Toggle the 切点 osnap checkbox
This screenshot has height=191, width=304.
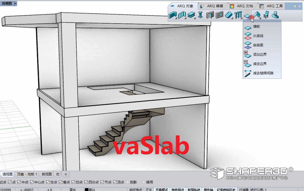point(73,182)
